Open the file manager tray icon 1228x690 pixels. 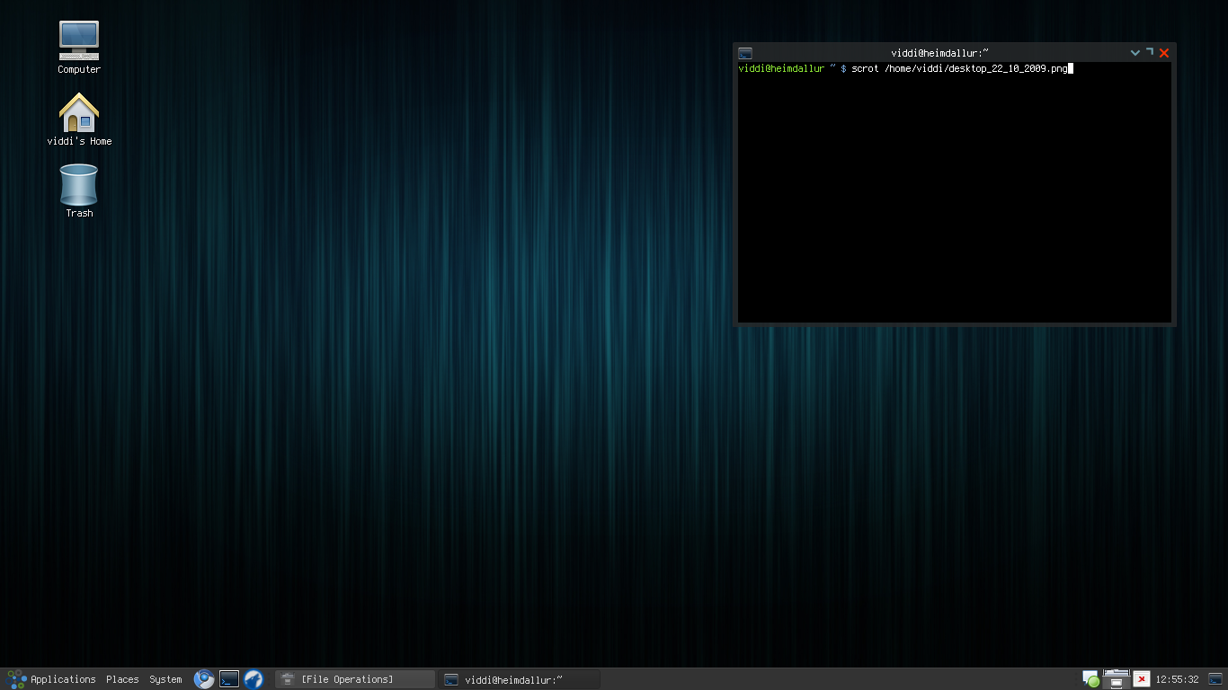coord(1117,678)
